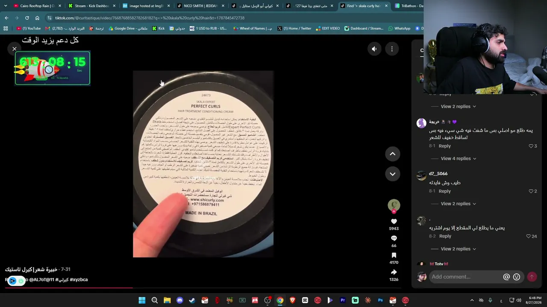Close the 'Find skala curly hair' tab
This screenshot has height=307, width=547.
386,6
